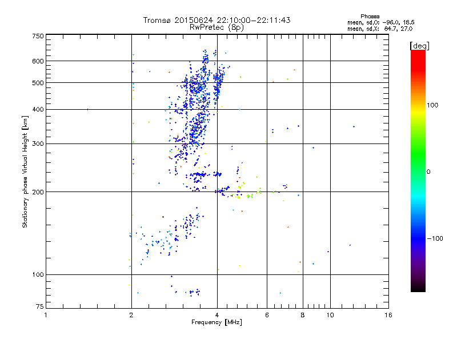Click the y-axis tick label '75'

coord(40,306)
